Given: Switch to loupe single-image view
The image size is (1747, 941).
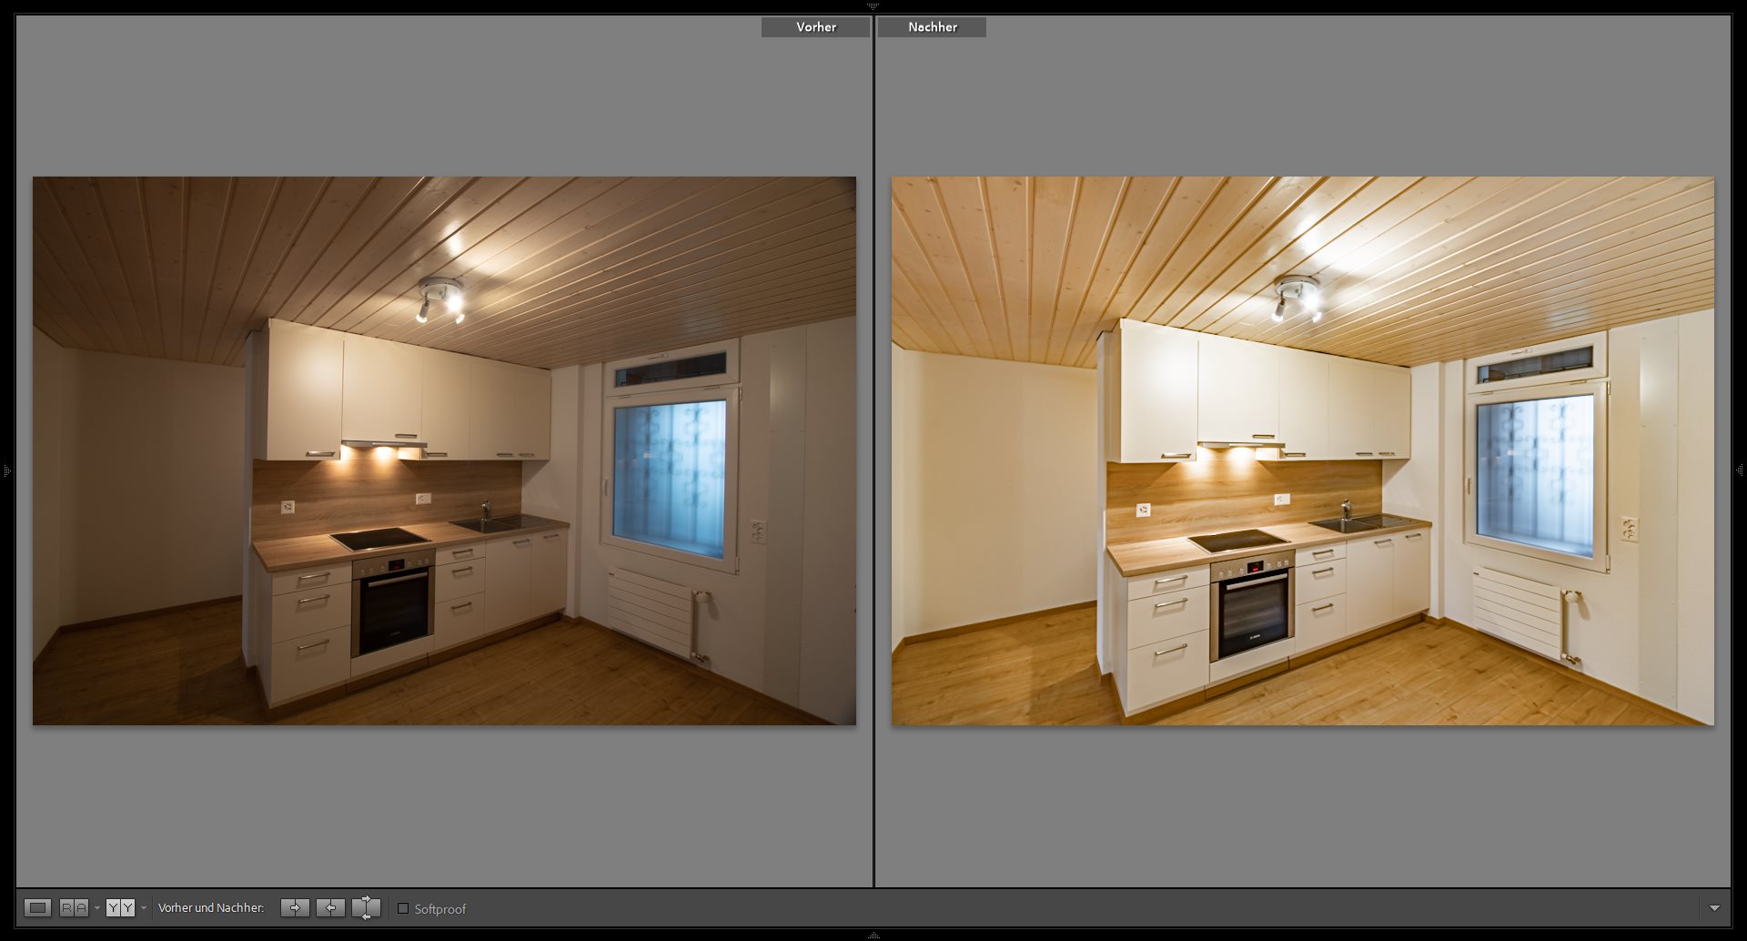Looking at the screenshot, I should coord(37,908).
